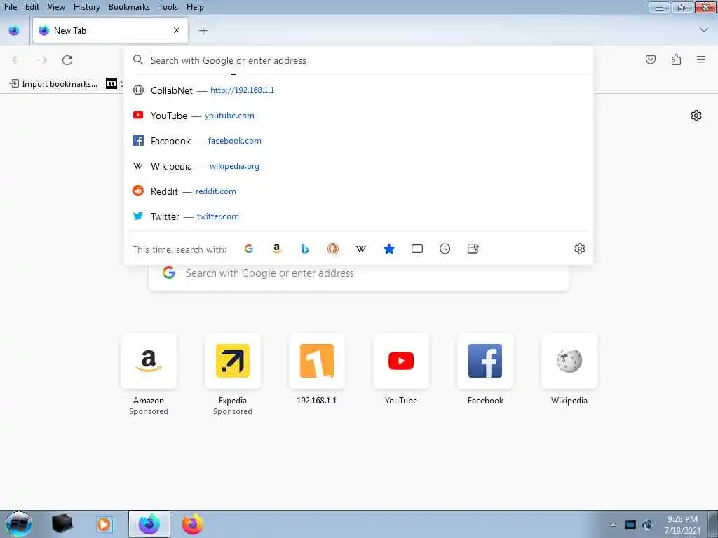This screenshot has width=718, height=538.
Task: Select the Wikipedia wikipedia.org suggestion
Action: [358, 166]
